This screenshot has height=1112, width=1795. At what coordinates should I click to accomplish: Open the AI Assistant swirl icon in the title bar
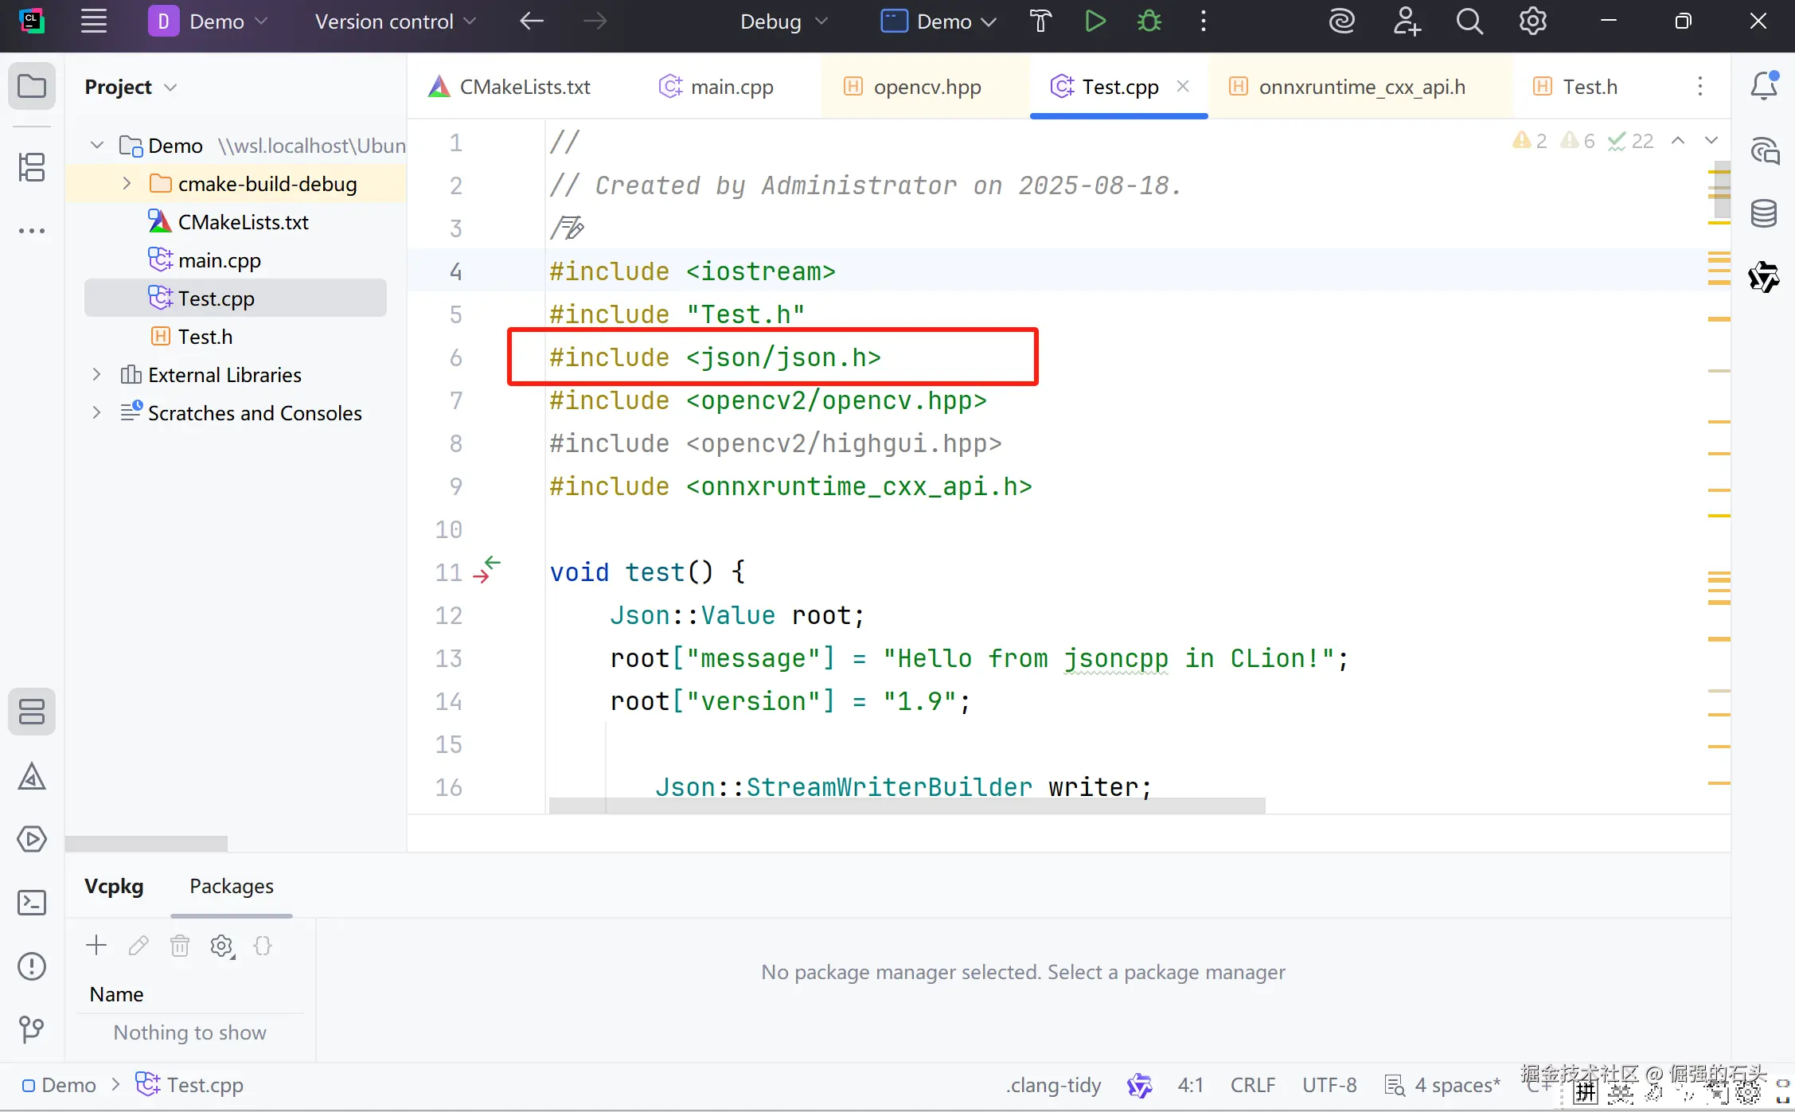click(1342, 21)
